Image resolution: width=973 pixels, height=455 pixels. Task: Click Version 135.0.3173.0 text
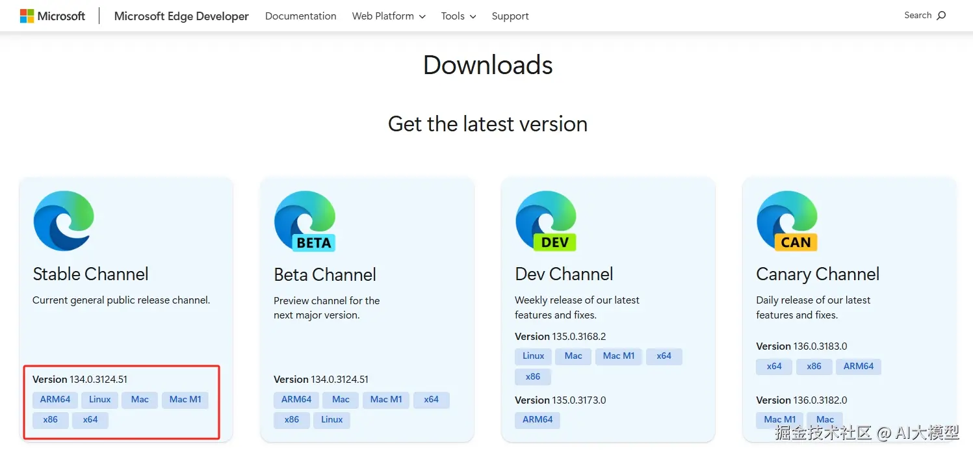[560, 400]
